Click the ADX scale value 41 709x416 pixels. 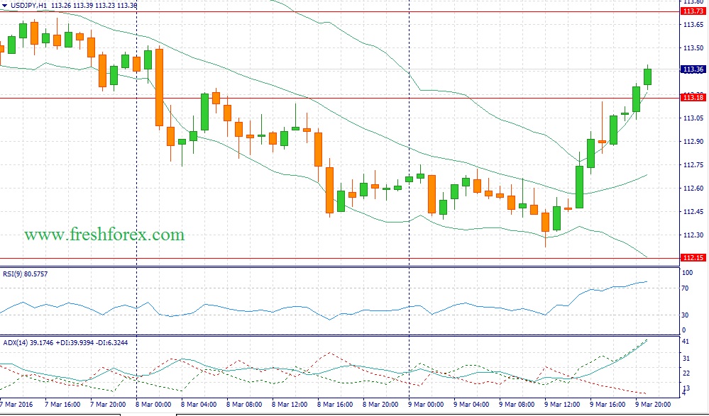[x=686, y=342]
